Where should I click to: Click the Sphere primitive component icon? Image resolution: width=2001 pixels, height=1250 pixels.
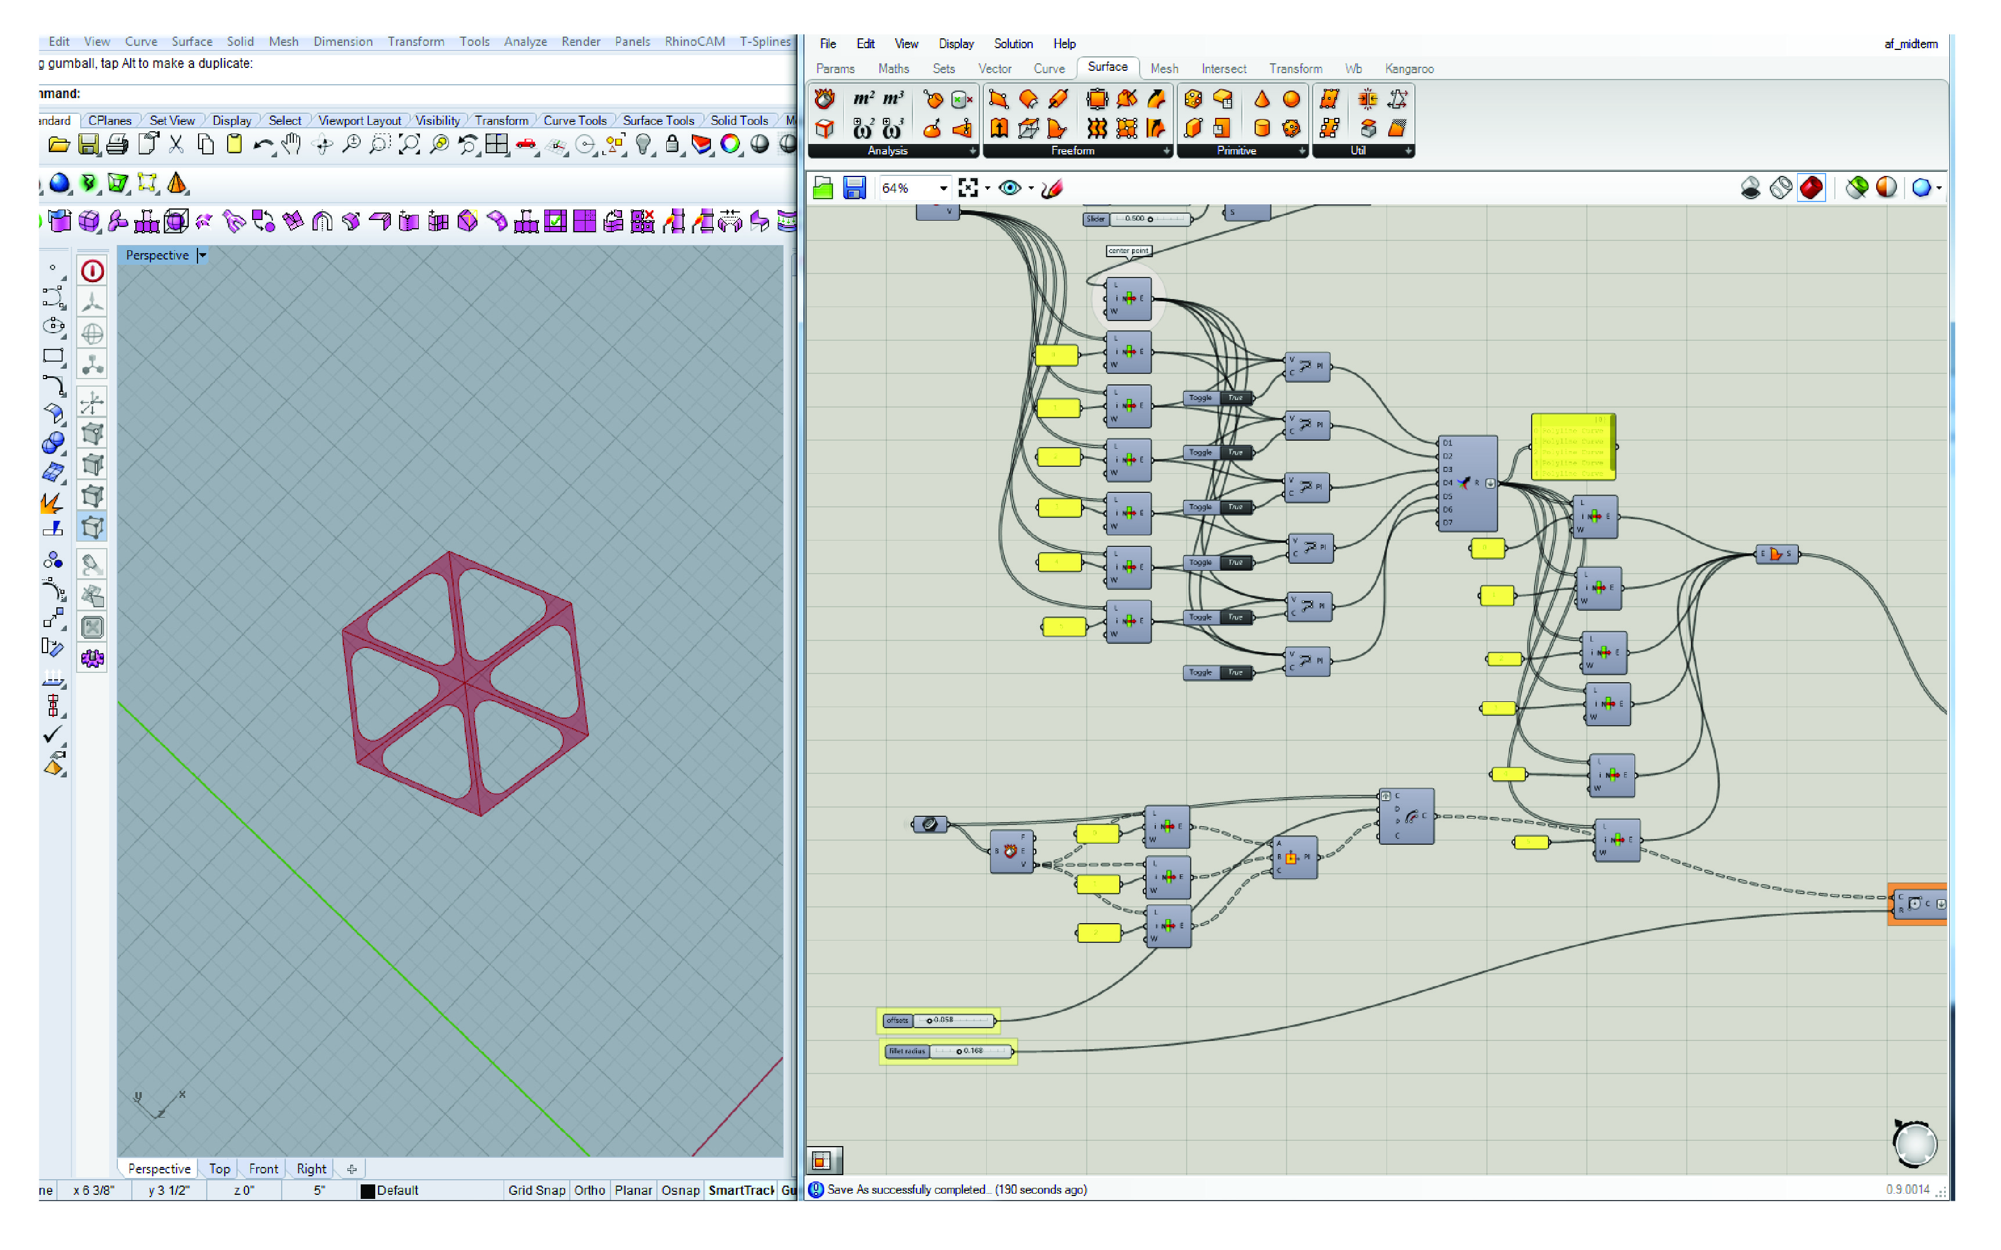click(1291, 99)
